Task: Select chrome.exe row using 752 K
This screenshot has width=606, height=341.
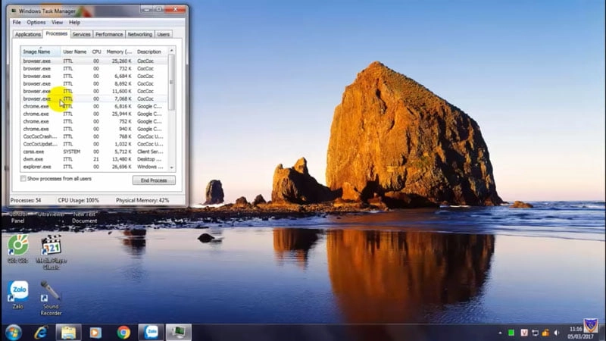Action: (x=94, y=121)
